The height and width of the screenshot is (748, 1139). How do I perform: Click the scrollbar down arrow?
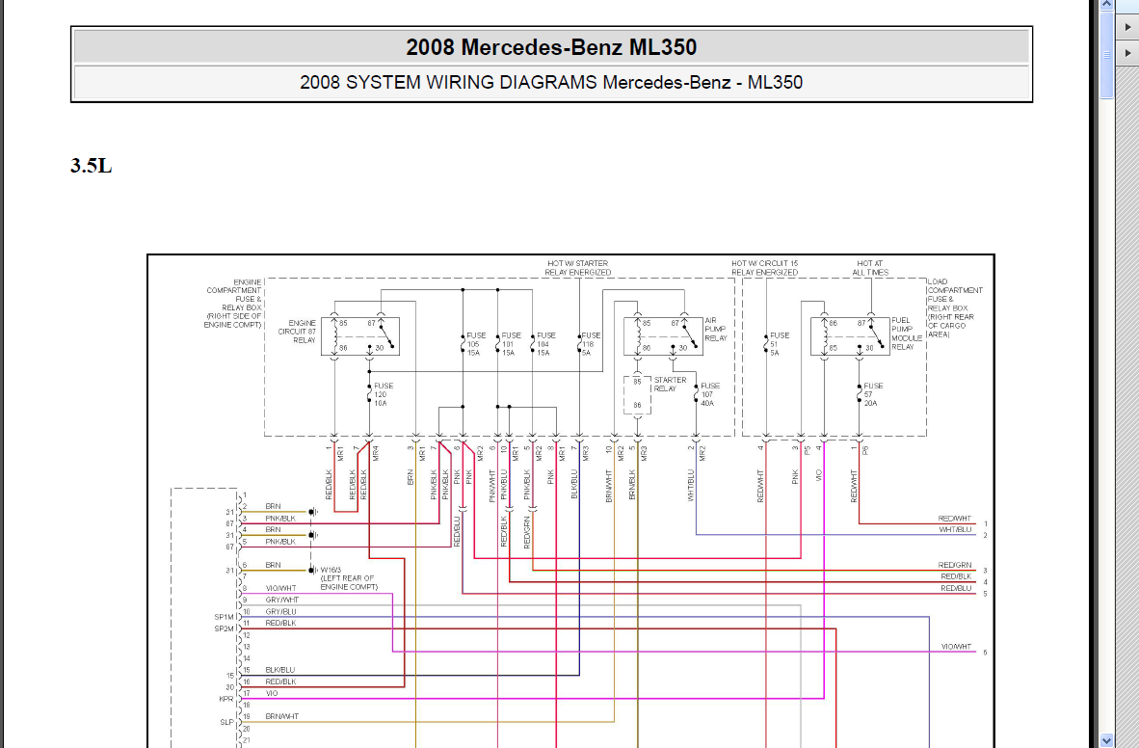pyautogui.click(x=1106, y=740)
